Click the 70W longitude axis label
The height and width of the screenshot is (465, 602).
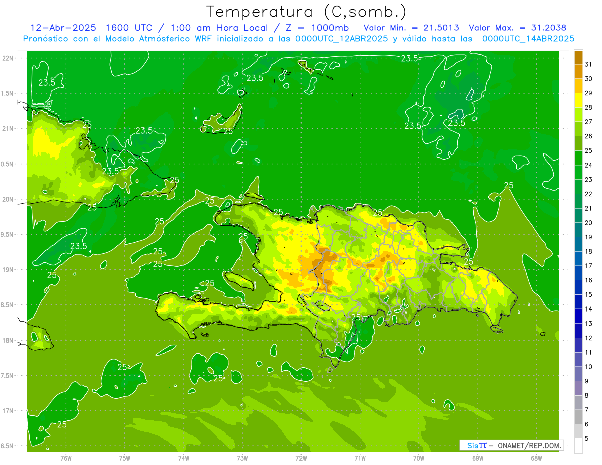click(418, 458)
